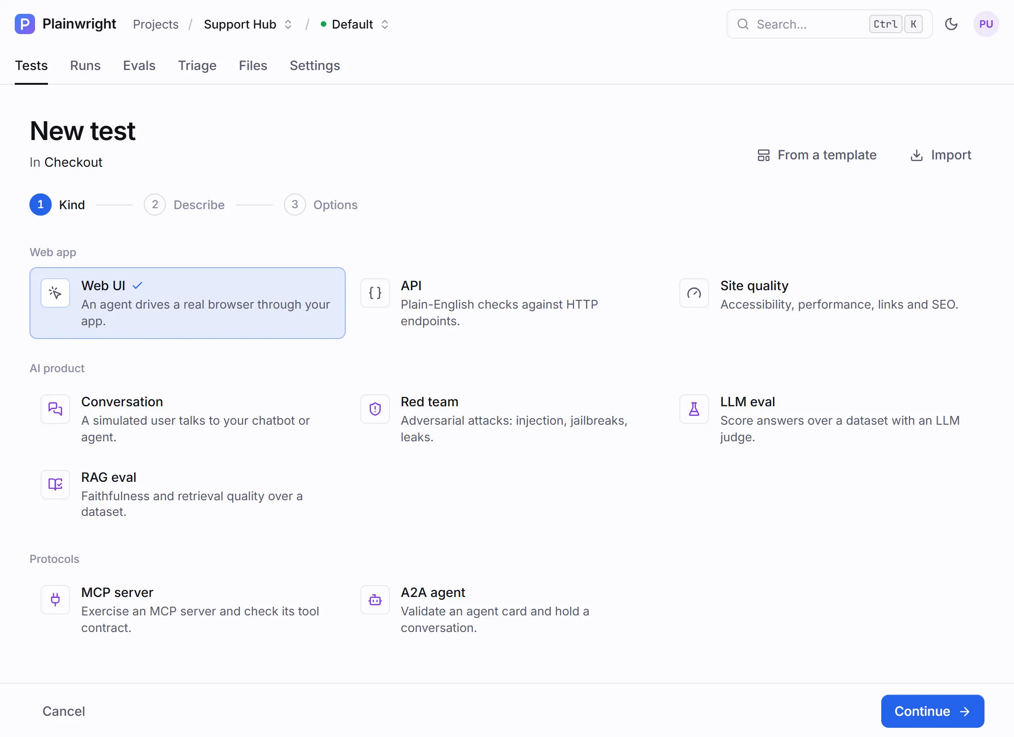
Task: Click the Import download icon
Action: tap(917, 155)
